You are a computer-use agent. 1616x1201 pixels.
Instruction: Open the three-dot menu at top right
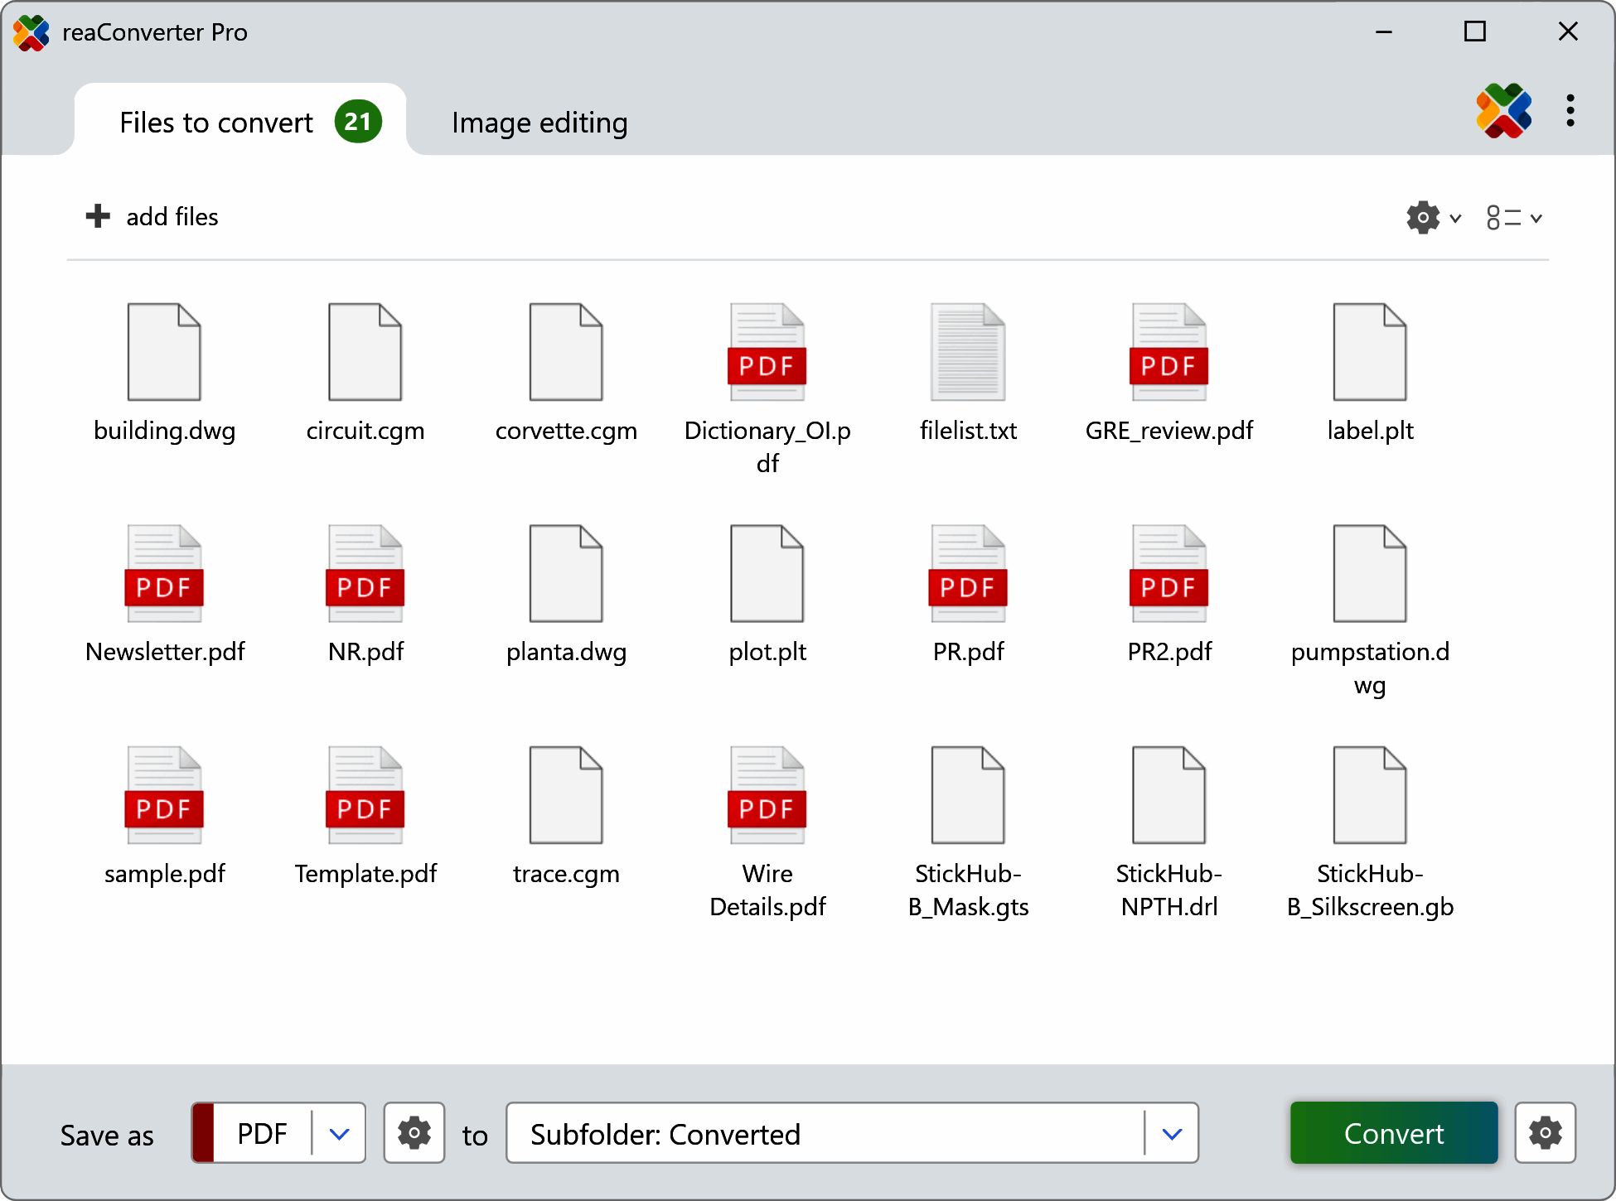1570,111
